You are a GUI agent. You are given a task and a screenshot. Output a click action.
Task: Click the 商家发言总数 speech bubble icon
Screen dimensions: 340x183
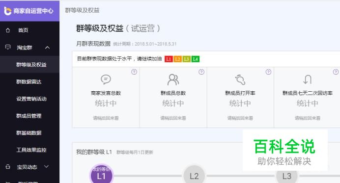(x=106, y=79)
